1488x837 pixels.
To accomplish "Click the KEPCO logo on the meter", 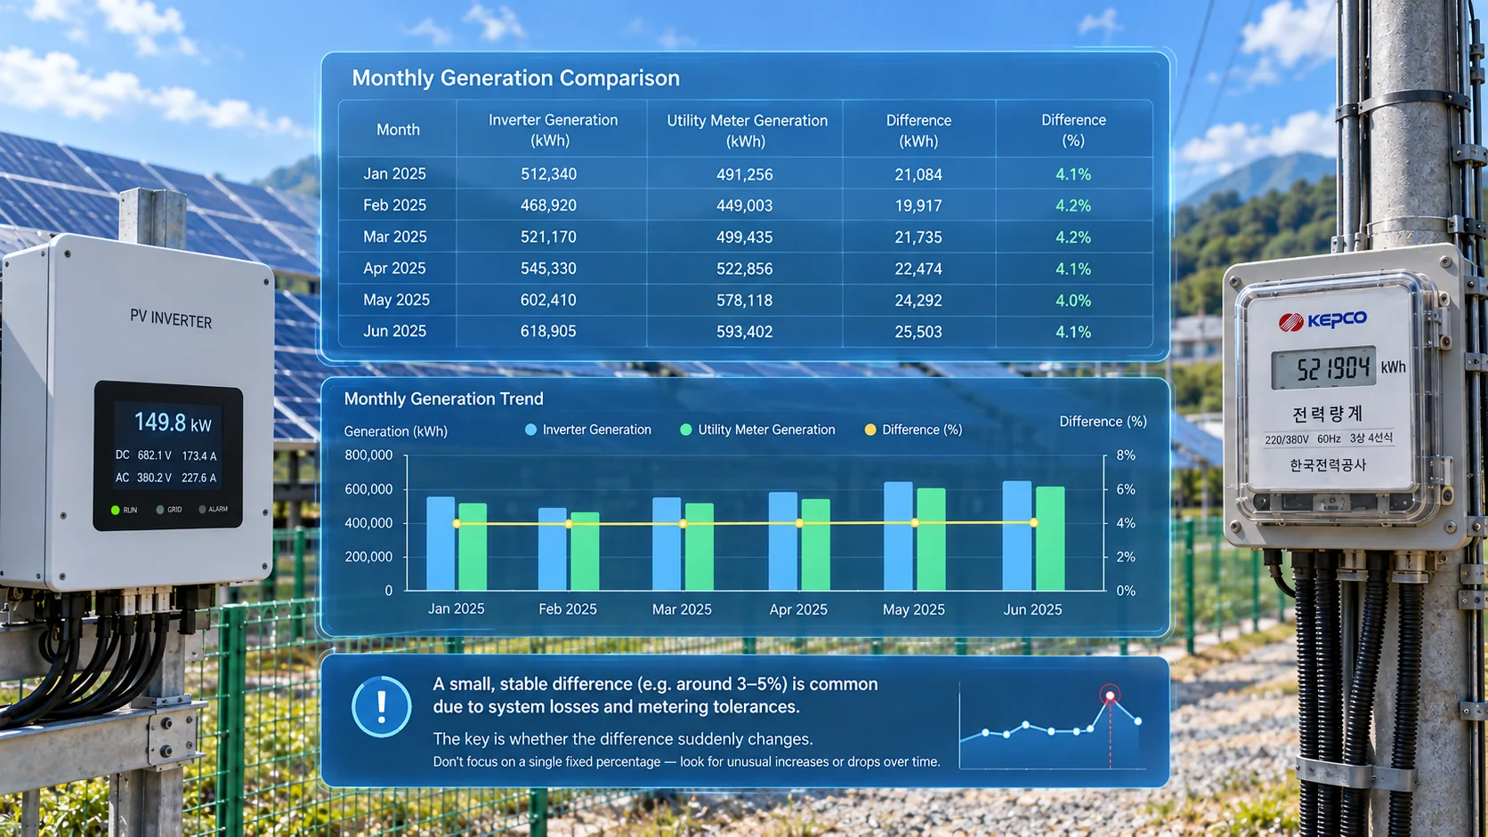I will tap(1322, 320).
